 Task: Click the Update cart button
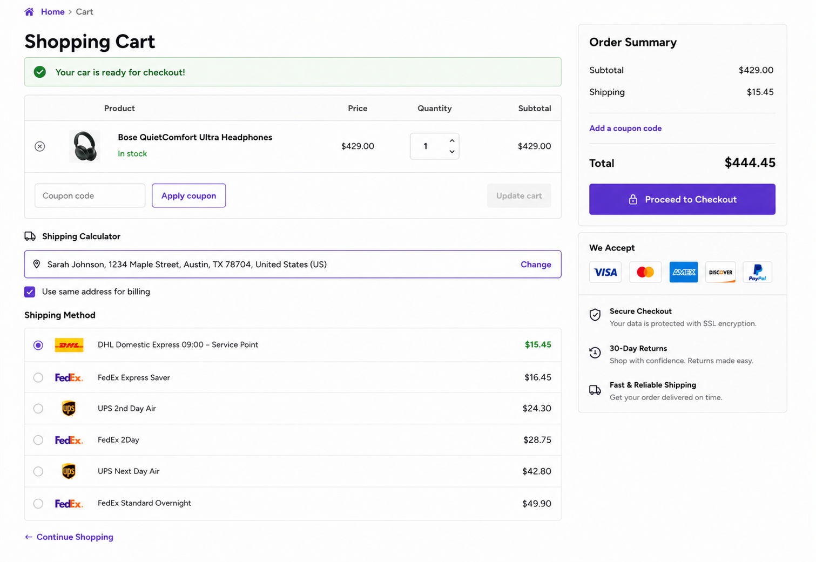pyautogui.click(x=519, y=195)
